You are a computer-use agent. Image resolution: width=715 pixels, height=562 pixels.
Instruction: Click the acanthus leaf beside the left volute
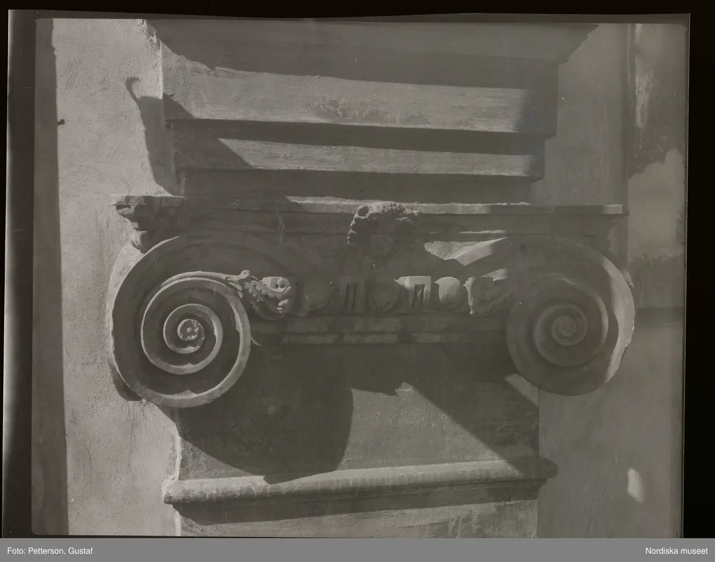[x=268, y=293]
